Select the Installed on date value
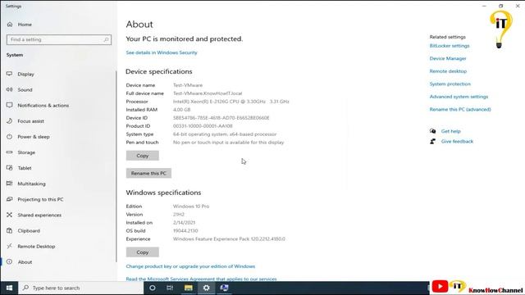The image size is (525, 295). (x=184, y=223)
